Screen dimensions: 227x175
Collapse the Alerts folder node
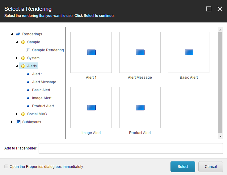point(17,66)
